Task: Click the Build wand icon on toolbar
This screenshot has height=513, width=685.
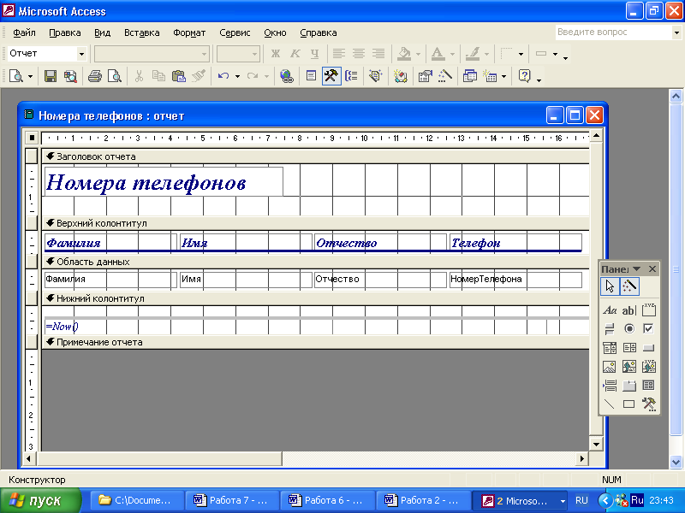Action: [x=444, y=76]
